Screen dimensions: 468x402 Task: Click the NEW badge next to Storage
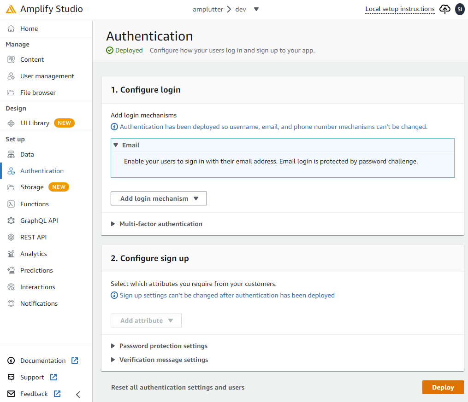pyautogui.click(x=59, y=187)
